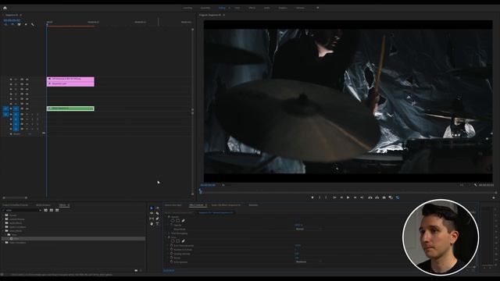Filter by YUV effects

click(57, 210)
